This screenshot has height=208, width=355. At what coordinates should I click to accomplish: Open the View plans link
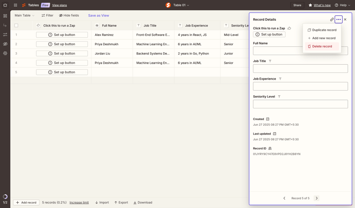pos(59,5)
